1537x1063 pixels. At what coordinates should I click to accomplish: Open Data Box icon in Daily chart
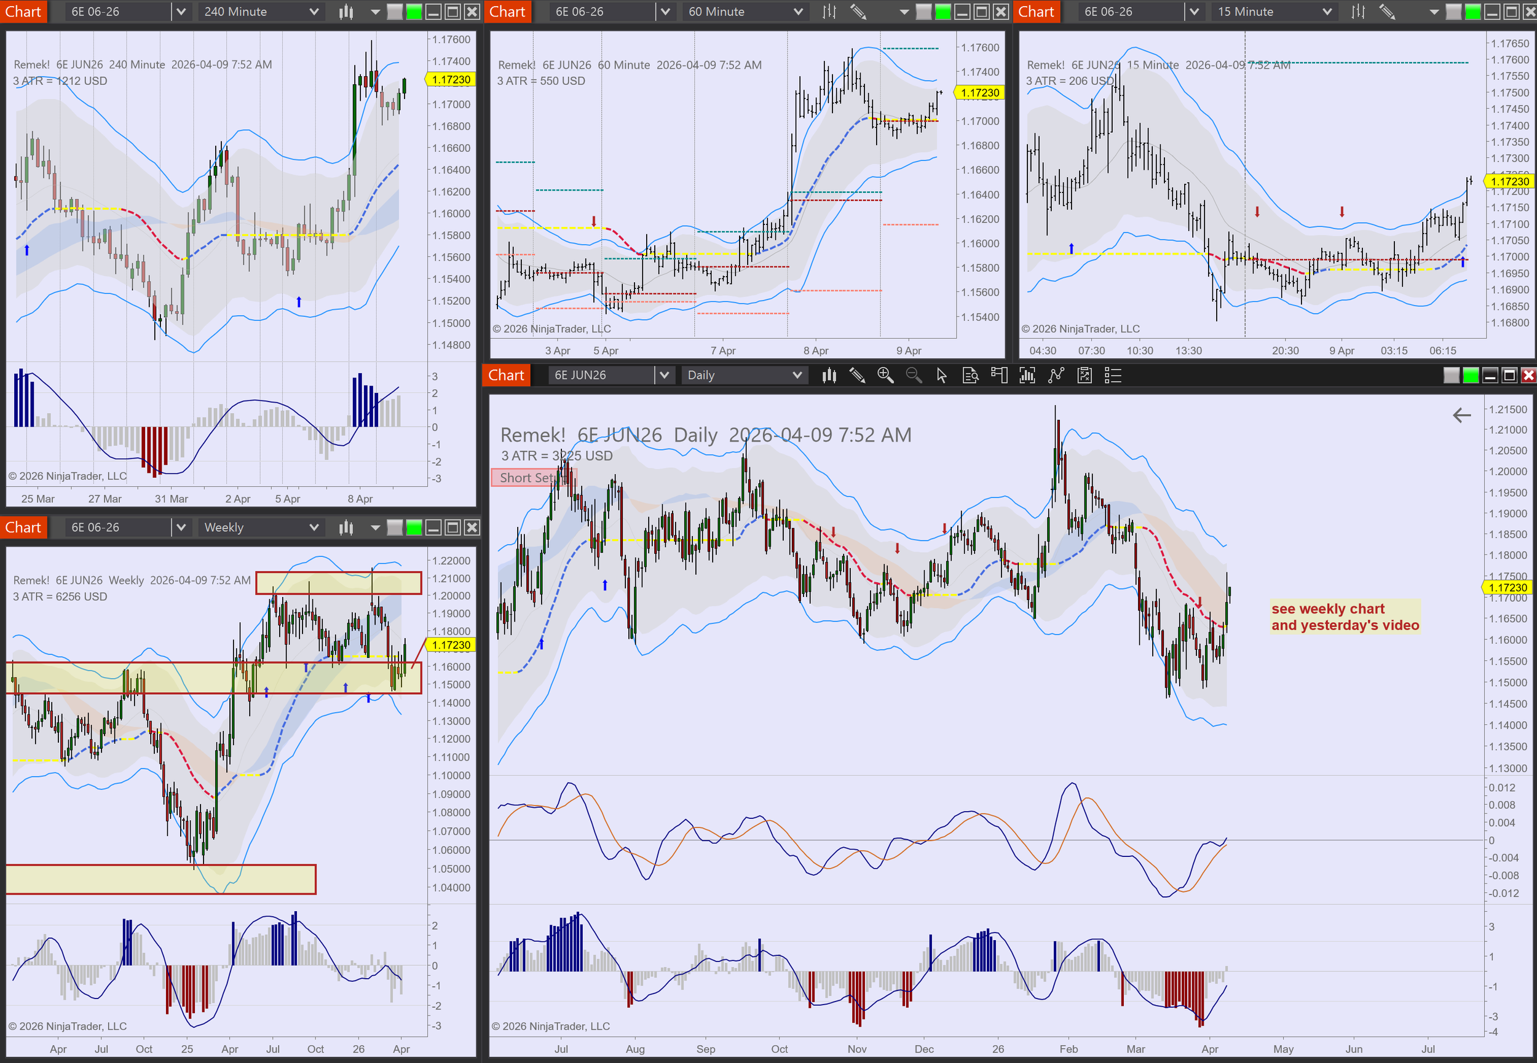[970, 376]
